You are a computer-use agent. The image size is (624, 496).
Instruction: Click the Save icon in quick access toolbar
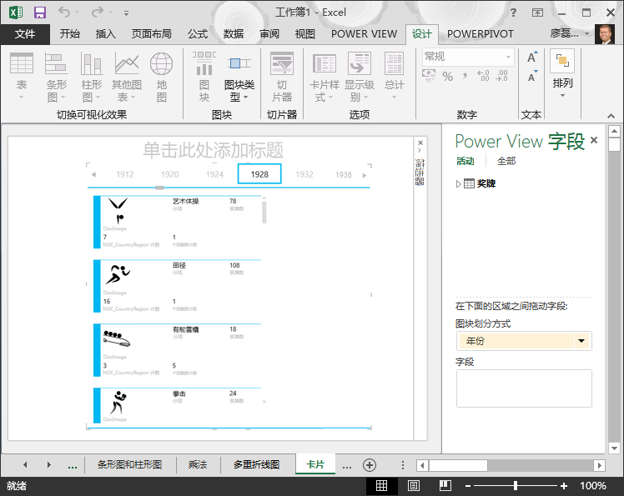pos(40,13)
